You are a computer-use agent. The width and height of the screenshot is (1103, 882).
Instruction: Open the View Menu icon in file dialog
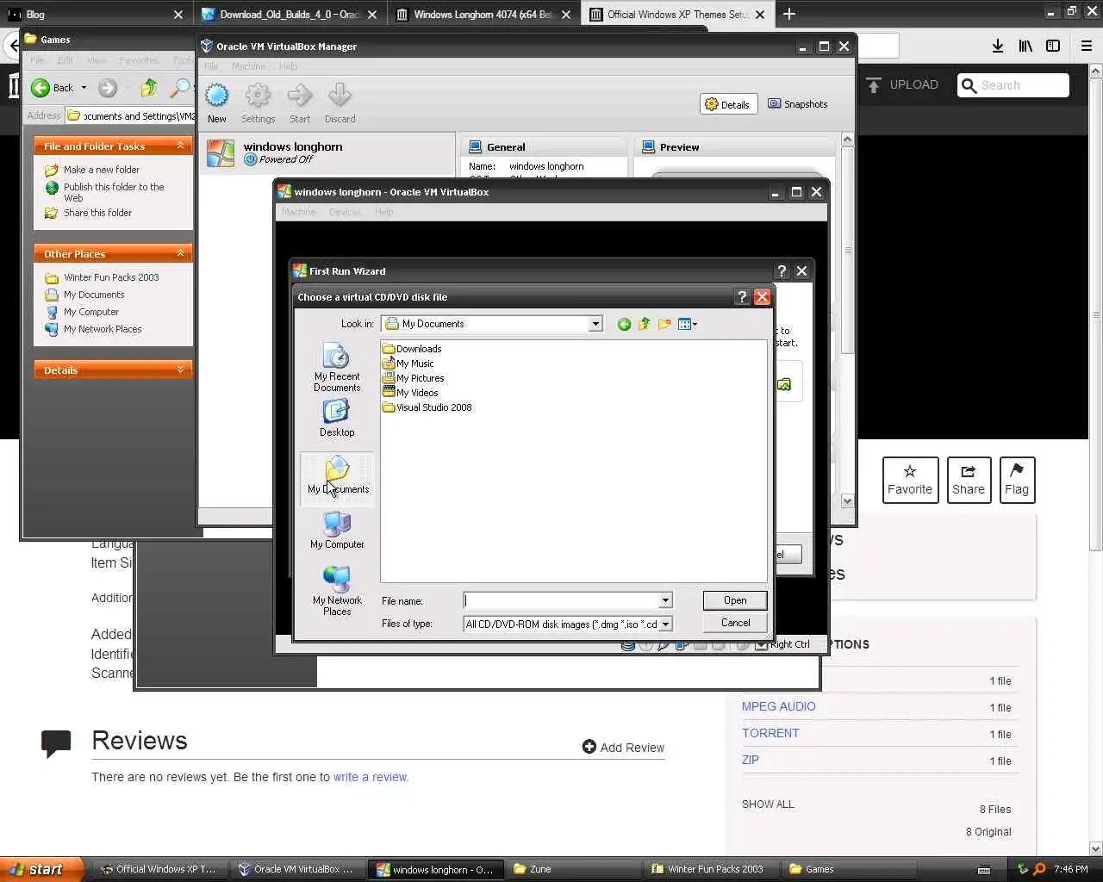click(x=688, y=324)
